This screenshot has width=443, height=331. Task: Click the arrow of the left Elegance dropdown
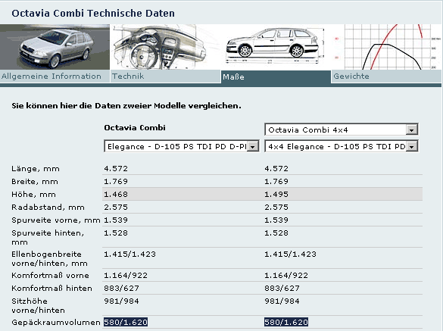pos(253,147)
